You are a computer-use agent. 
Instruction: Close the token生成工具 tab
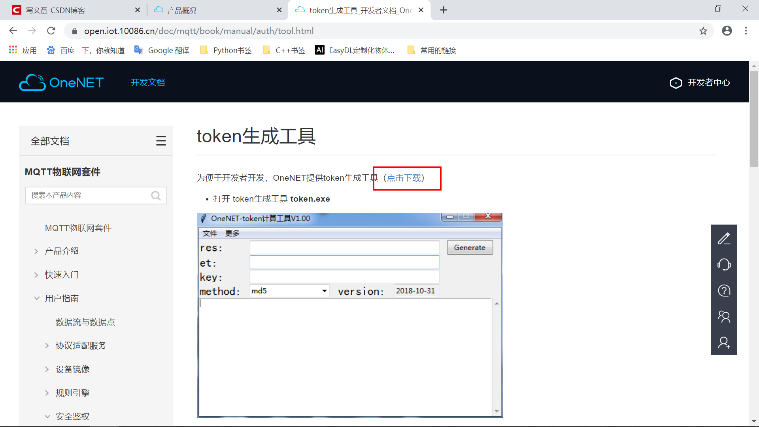[x=421, y=10]
